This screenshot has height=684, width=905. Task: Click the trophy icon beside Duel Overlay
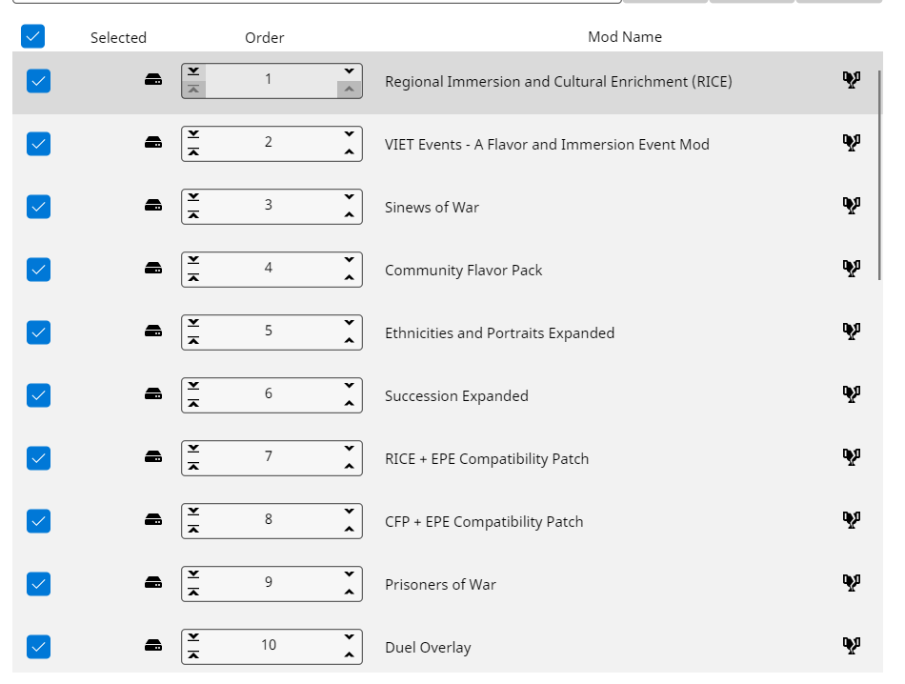(851, 645)
